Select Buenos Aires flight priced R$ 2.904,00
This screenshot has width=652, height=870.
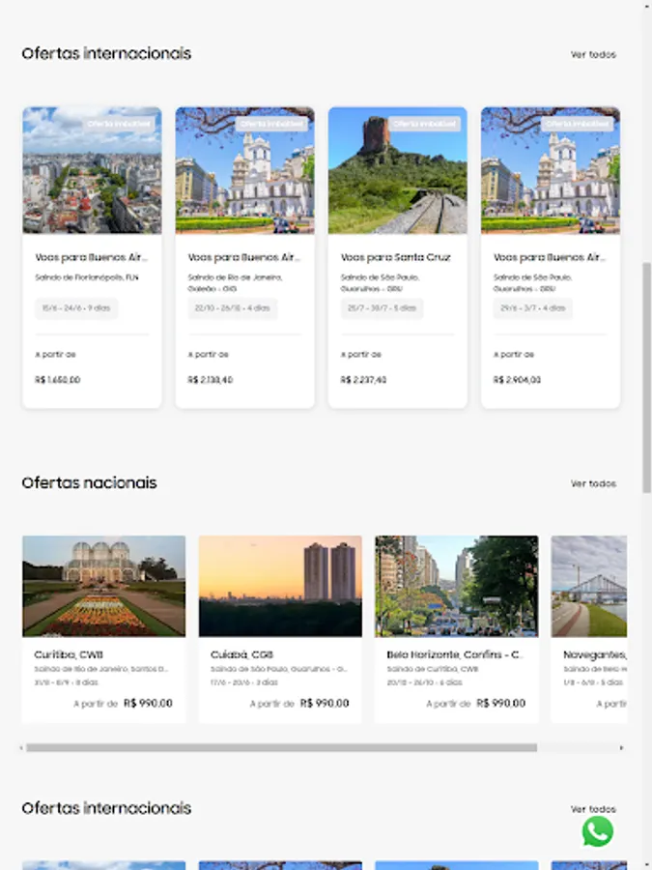coord(551,257)
